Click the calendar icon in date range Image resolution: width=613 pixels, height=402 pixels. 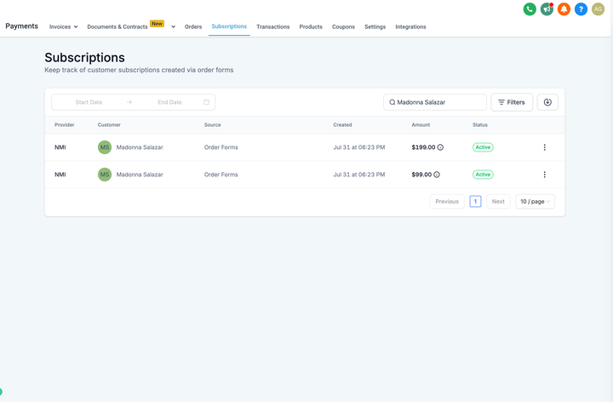(x=206, y=102)
